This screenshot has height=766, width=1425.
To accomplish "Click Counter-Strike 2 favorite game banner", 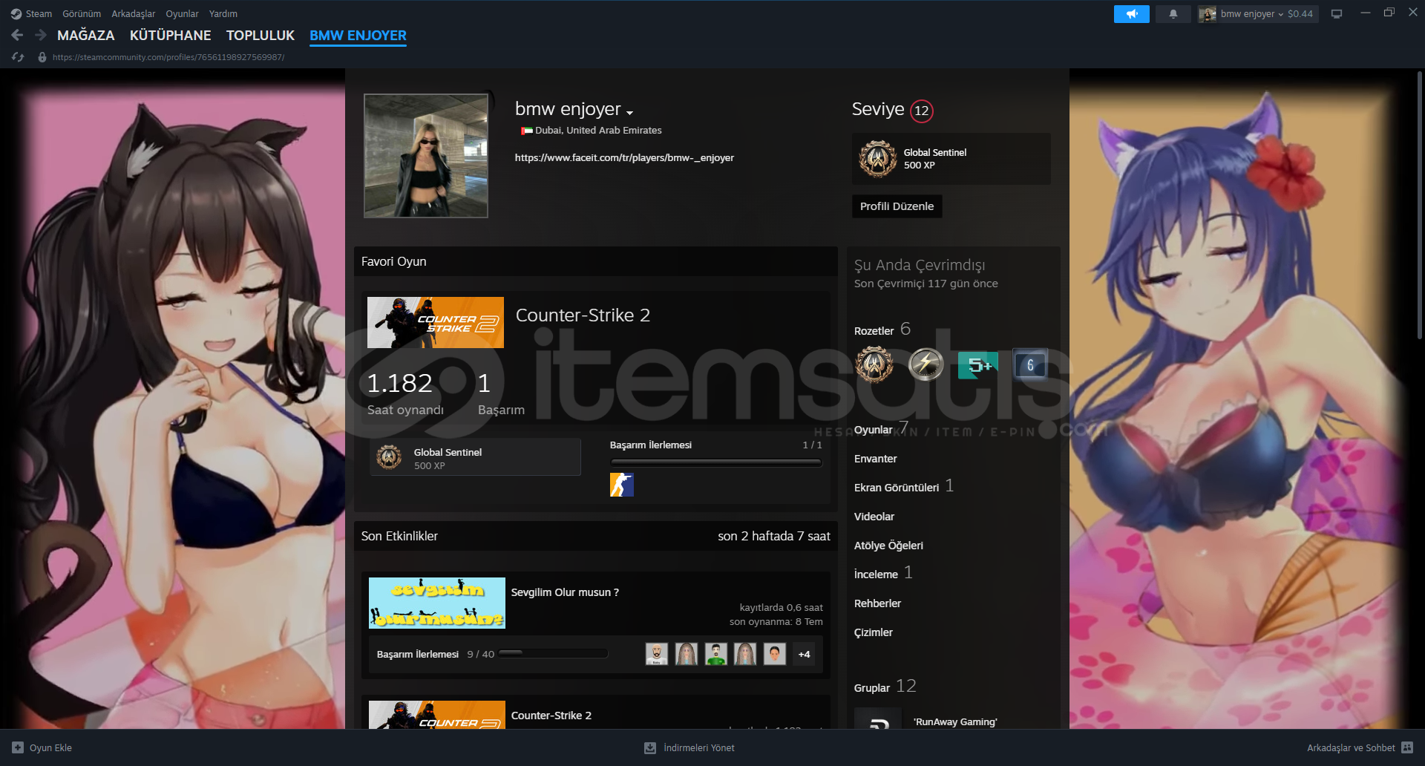I will (436, 323).
